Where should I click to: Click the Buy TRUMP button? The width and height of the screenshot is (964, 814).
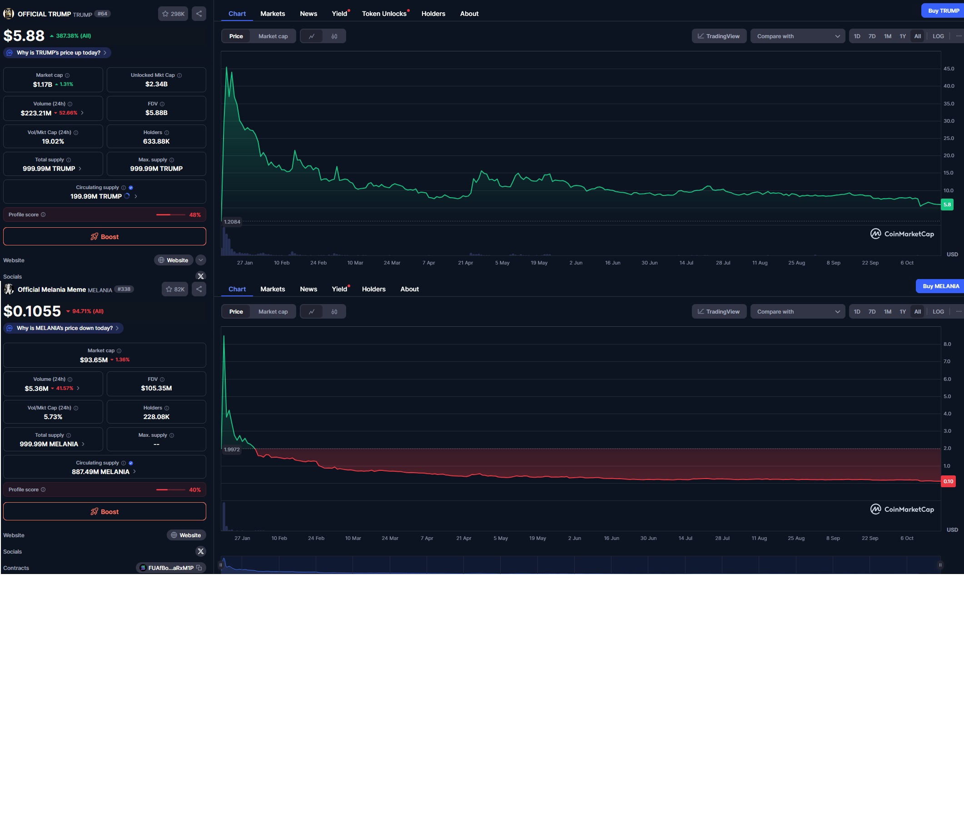click(943, 10)
